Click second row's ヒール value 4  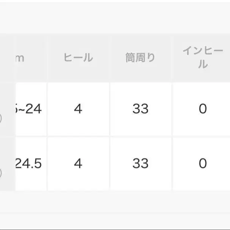pos(78,163)
